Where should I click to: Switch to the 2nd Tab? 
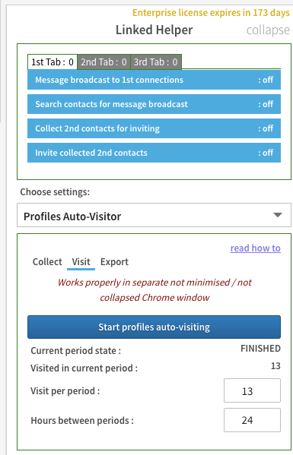click(x=104, y=62)
